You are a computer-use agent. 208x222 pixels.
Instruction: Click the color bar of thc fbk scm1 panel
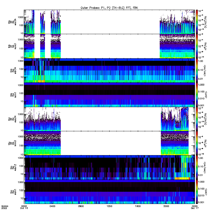coord(197,192)
